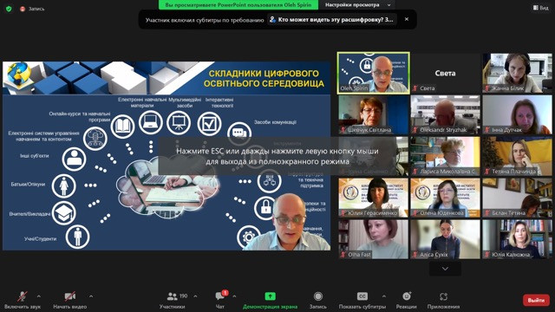This screenshot has height=312, width=555.
Task: Click the slide's checkmark box icon
Action: pyautogui.click(x=209, y=124)
